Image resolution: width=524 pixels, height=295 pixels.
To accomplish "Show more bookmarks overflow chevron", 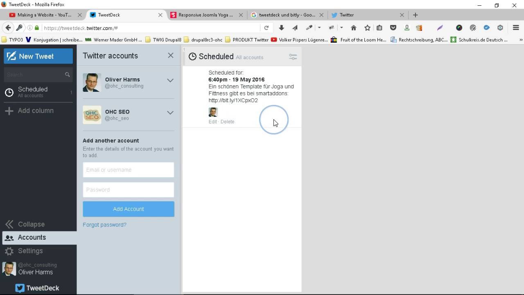I will point(521,40).
